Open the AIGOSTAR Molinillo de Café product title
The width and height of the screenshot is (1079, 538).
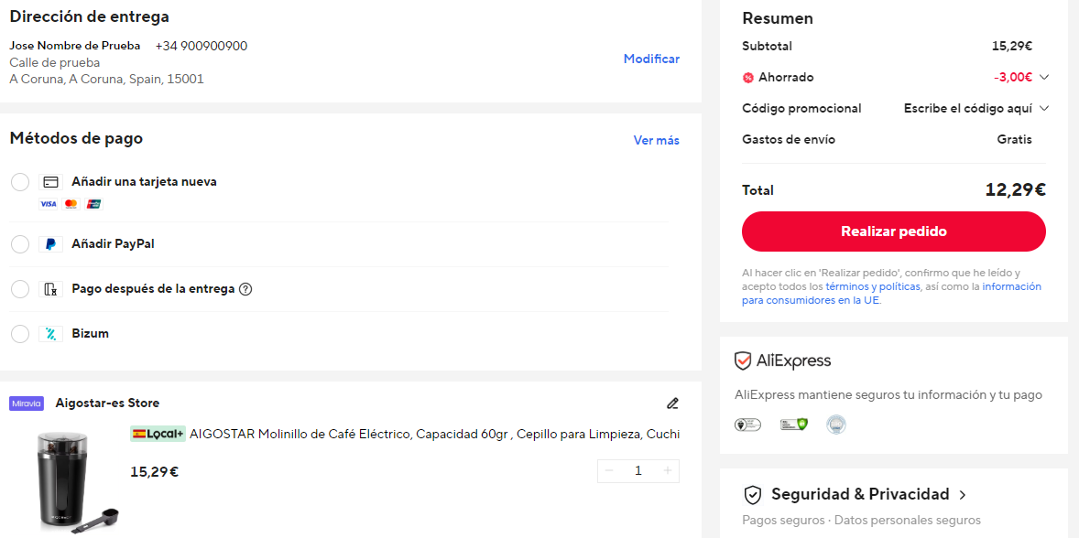(434, 434)
